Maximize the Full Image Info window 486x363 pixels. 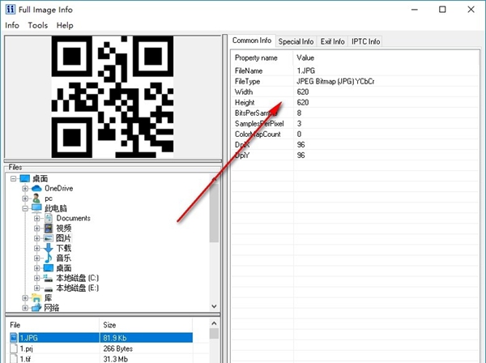(x=442, y=10)
